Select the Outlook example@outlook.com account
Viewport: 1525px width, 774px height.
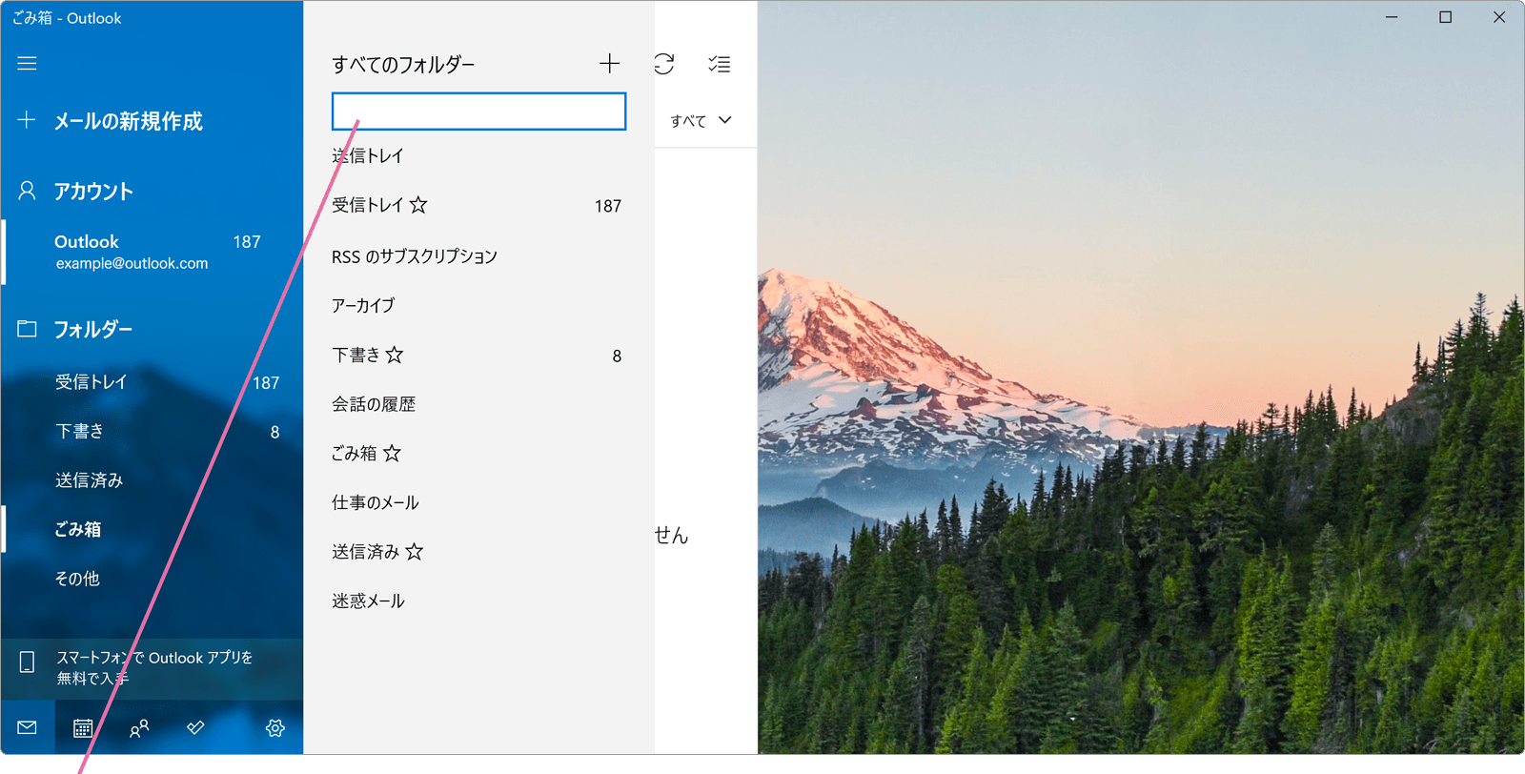coord(152,252)
